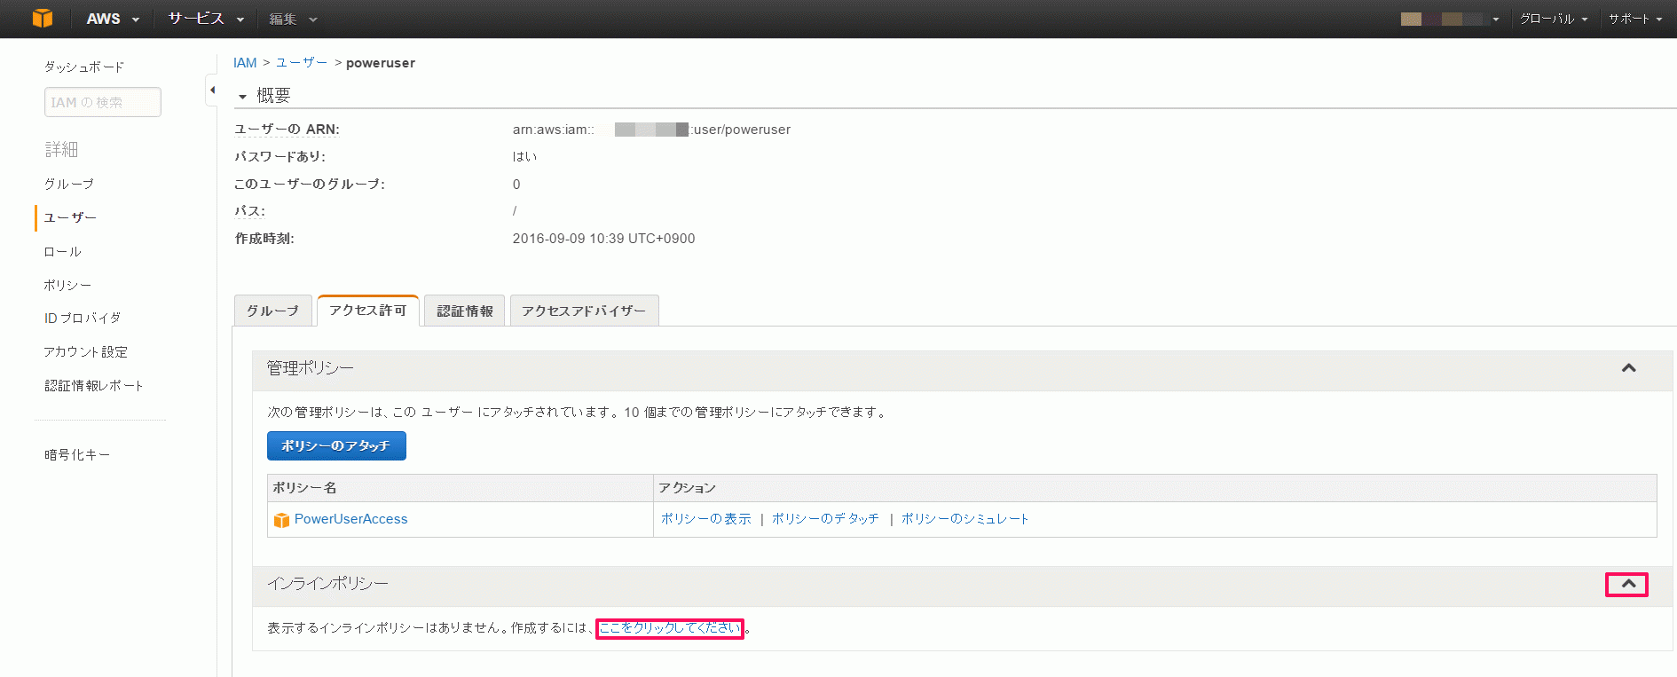
Task: Switch to the グループ tab
Action: 273,311
